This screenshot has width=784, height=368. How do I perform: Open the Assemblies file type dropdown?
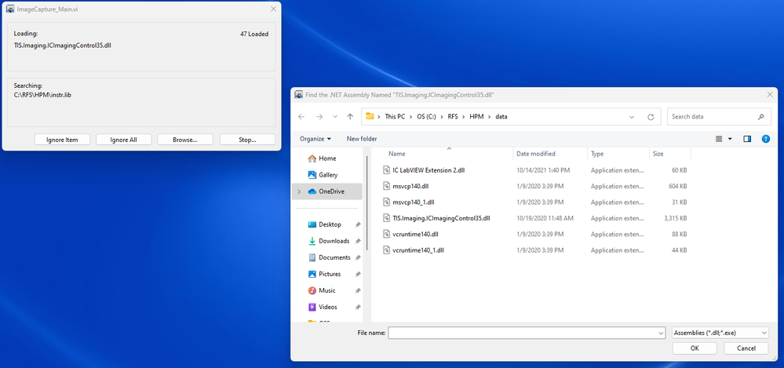click(x=720, y=333)
